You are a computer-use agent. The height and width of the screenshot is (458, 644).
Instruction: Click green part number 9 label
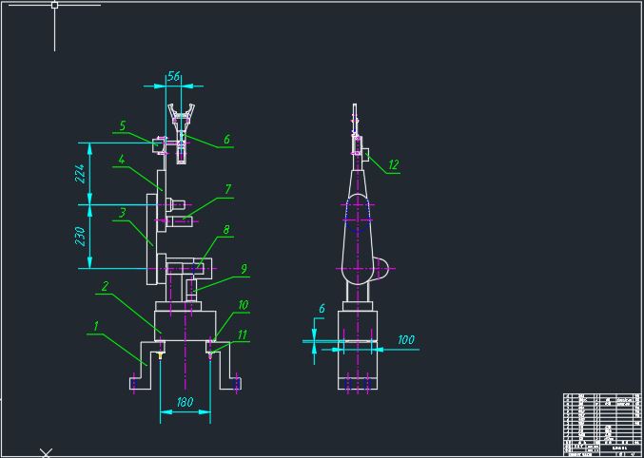pos(244,269)
